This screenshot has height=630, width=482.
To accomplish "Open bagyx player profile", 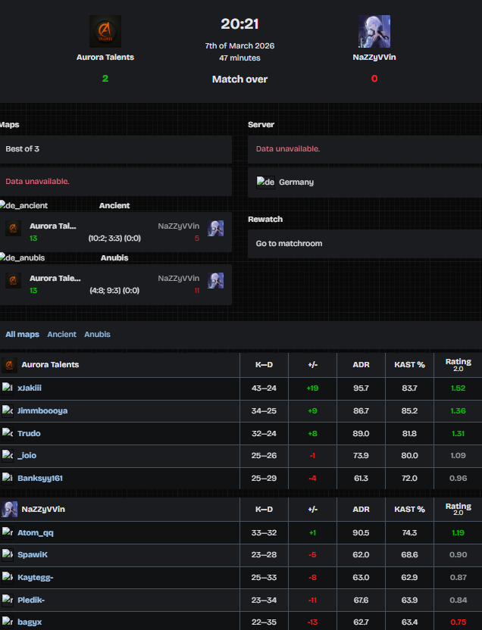I will (x=30, y=622).
